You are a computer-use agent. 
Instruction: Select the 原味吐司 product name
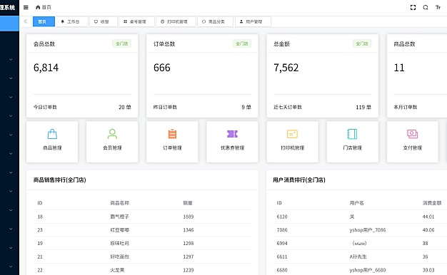click(120, 244)
